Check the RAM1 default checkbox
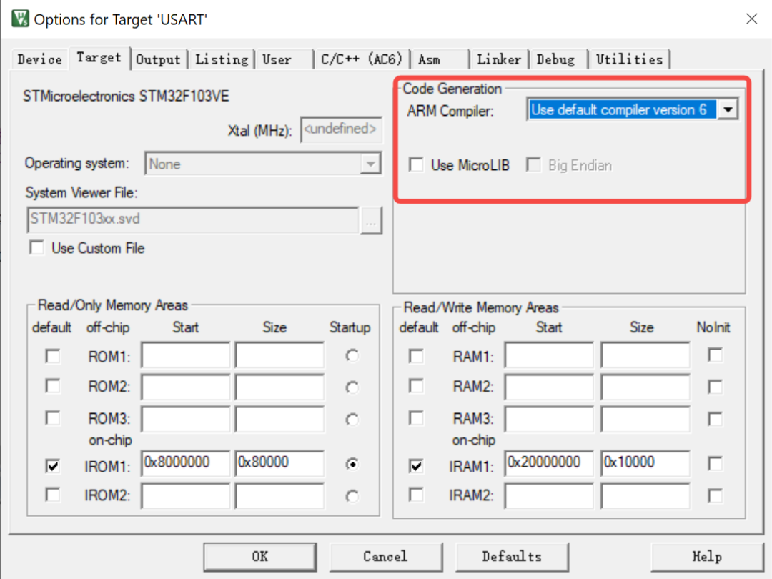The image size is (772, 579). click(417, 355)
